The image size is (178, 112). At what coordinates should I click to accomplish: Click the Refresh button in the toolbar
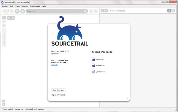pyautogui.click(x=17, y=11)
